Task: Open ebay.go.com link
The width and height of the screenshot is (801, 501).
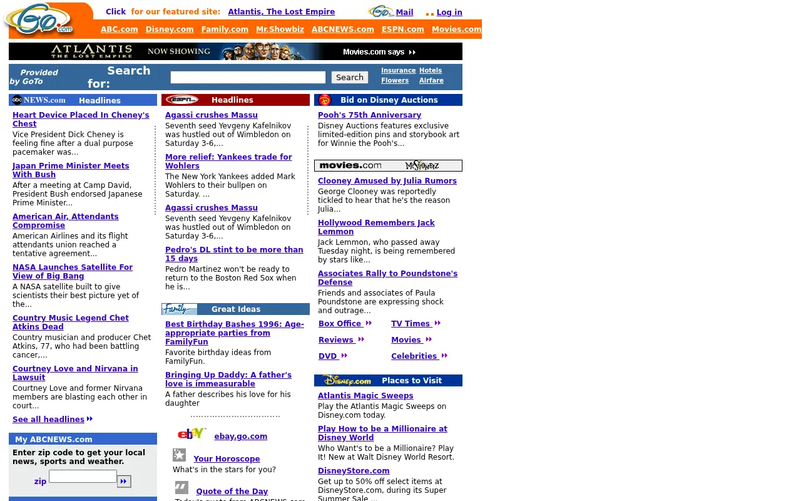Action: click(241, 436)
